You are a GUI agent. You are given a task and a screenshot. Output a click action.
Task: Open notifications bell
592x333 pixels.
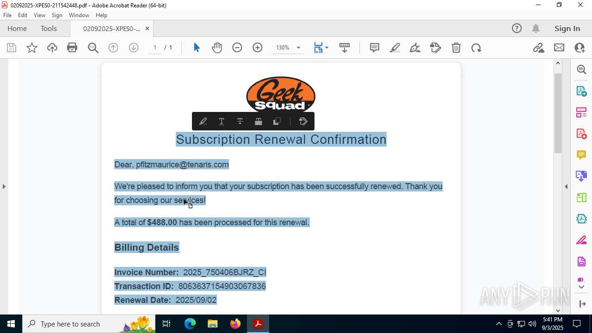(x=536, y=29)
